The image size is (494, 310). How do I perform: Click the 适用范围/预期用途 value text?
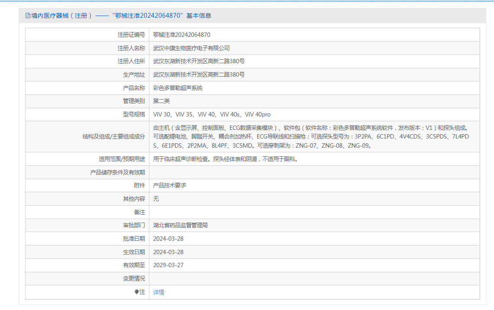[226, 159]
